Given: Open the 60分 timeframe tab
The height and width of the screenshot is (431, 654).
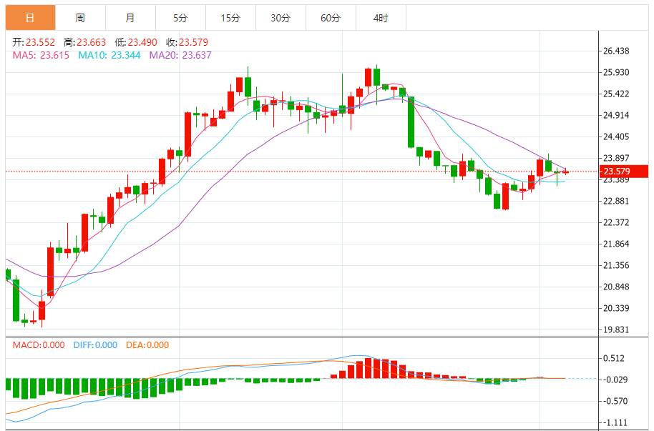Looking at the screenshot, I should click(331, 18).
